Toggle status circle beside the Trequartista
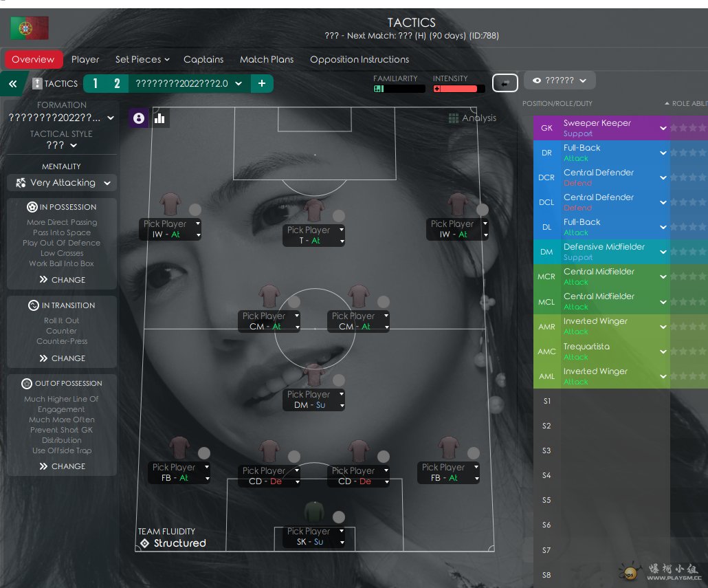The height and width of the screenshot is (588, 708). click(339, 216)
